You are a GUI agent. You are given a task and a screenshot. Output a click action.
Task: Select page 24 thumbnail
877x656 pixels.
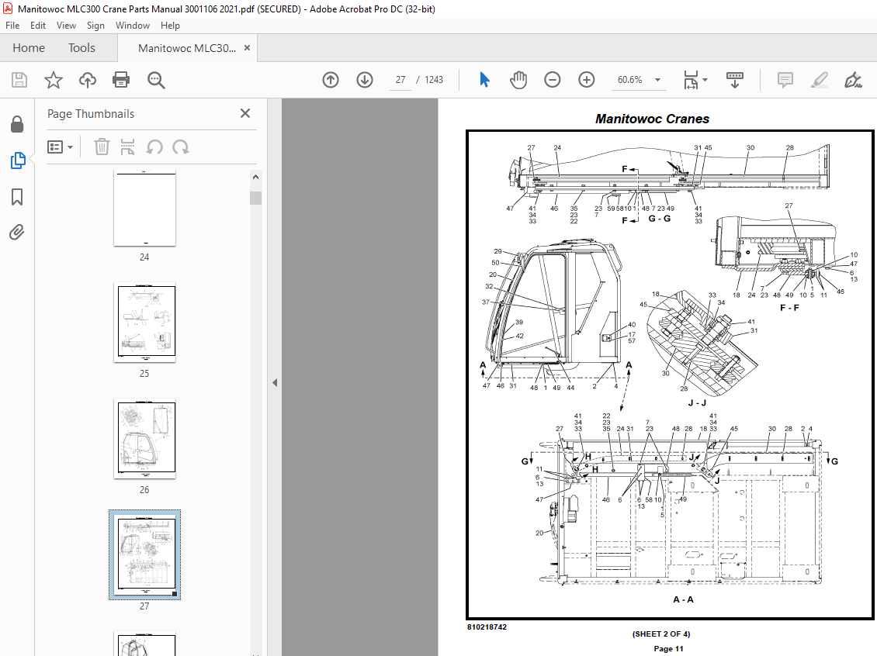(144, 208)
